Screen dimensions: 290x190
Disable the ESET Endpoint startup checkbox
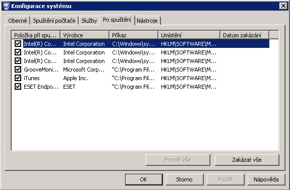18,87
